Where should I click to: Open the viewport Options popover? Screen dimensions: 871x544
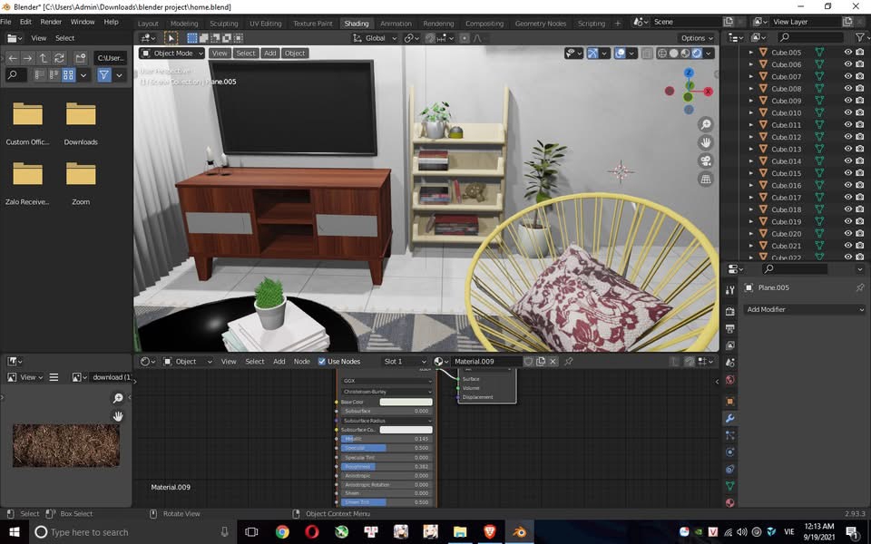(x=697, y=38)
